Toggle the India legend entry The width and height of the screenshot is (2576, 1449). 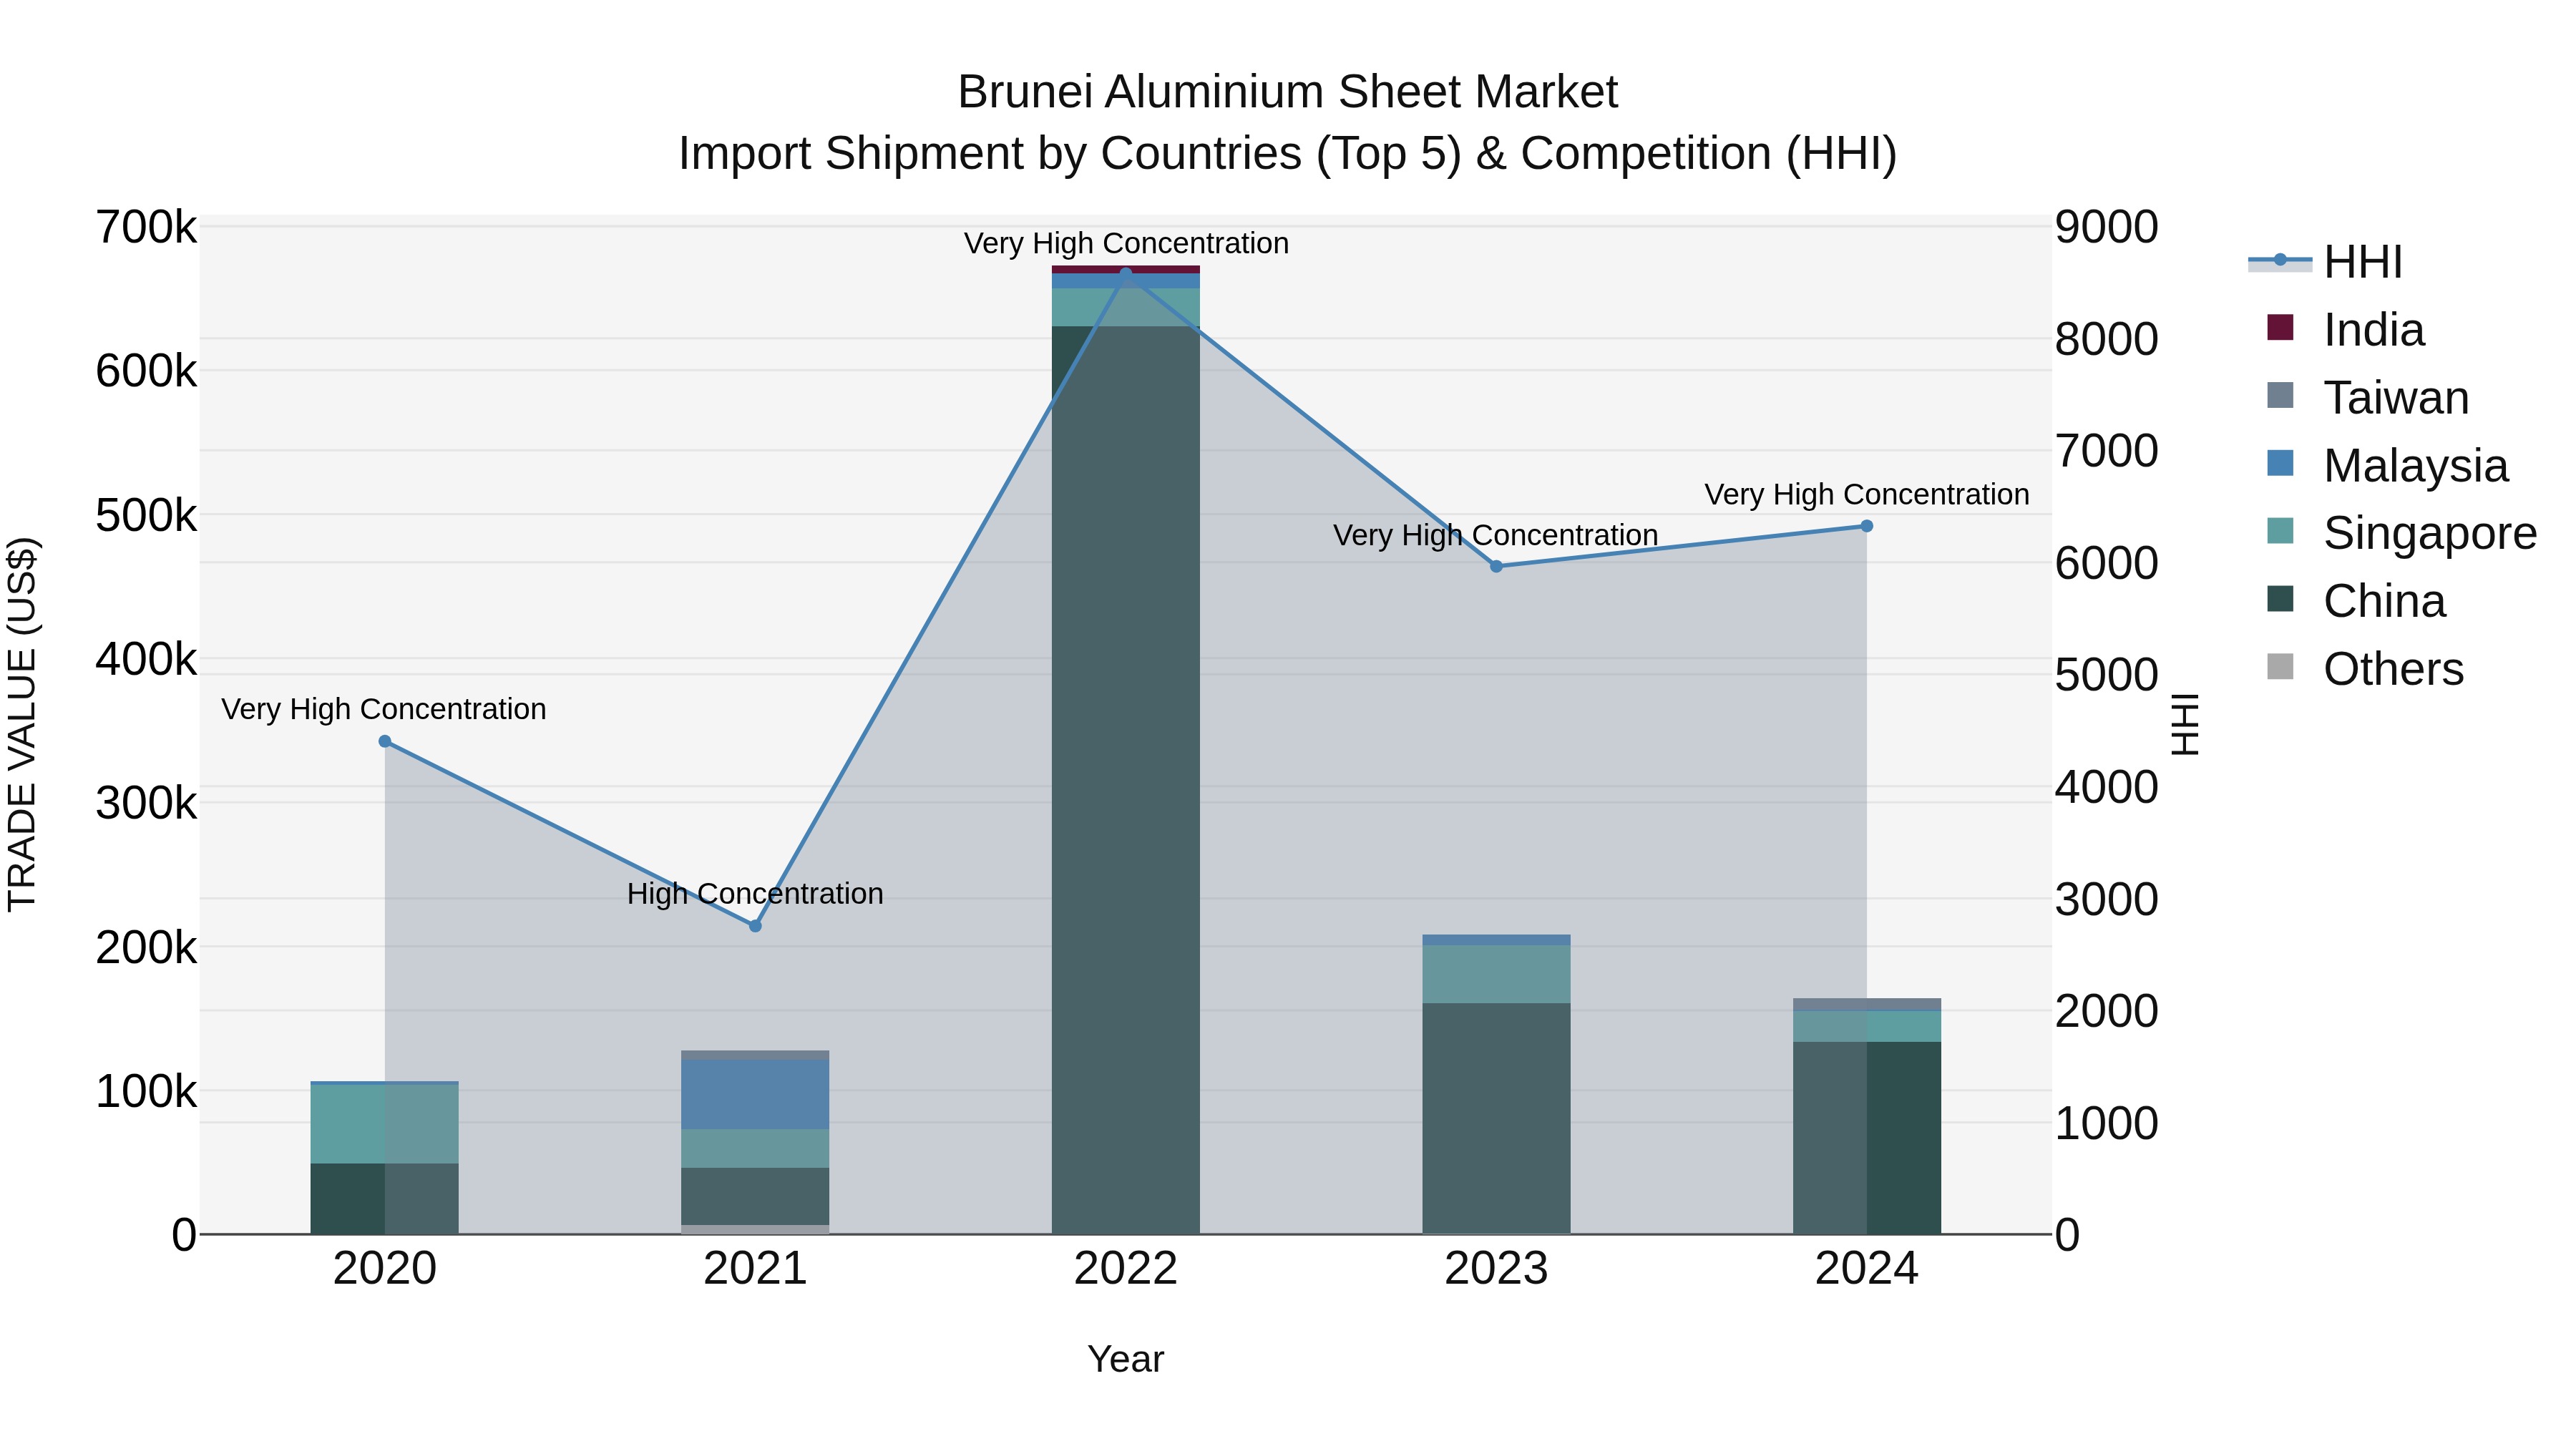pyautogui.click(x=2345, y=329)
